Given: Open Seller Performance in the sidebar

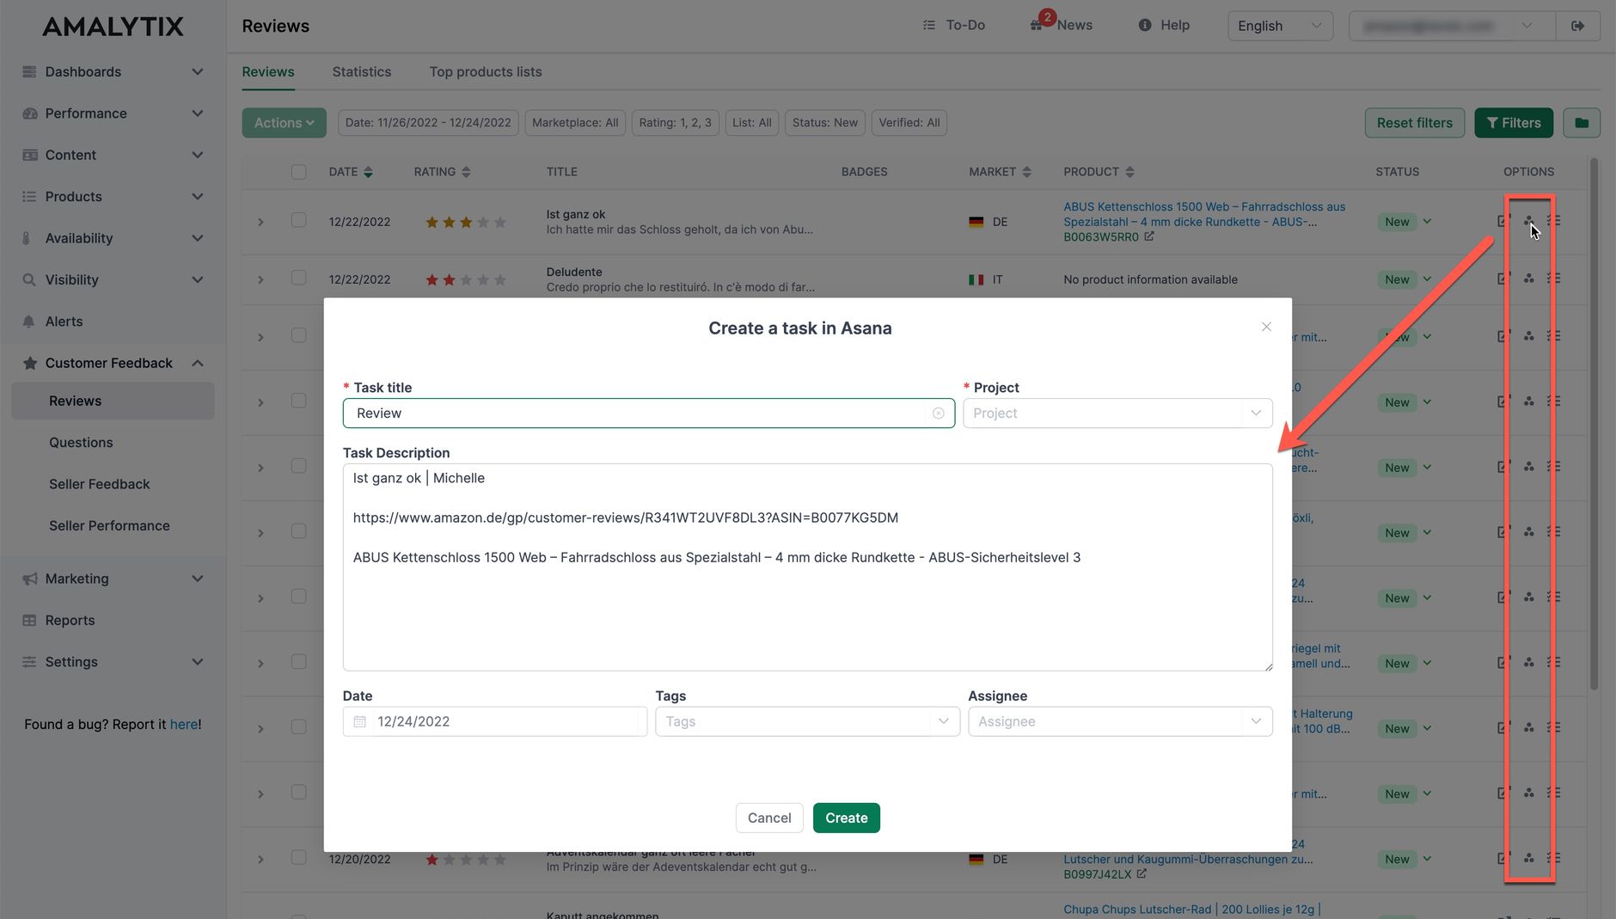Looking at the screenshot, I should pyautogui.click(x=109, y=526).
